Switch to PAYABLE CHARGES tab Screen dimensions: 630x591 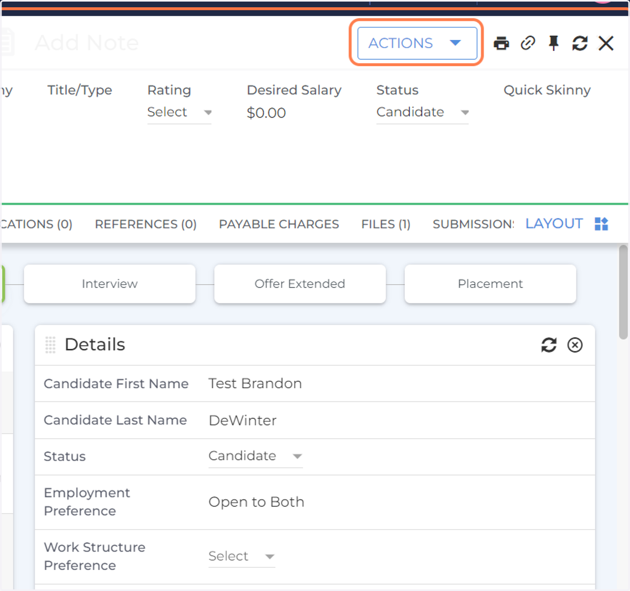click(x=279, y=224)
